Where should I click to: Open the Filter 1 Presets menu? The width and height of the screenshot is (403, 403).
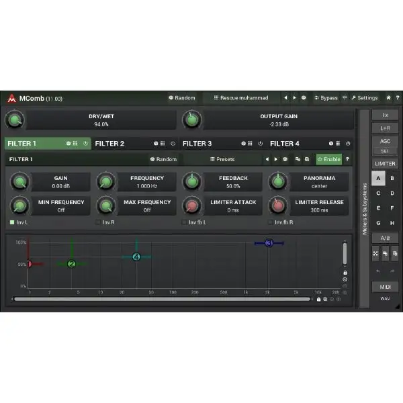point(222,159)
